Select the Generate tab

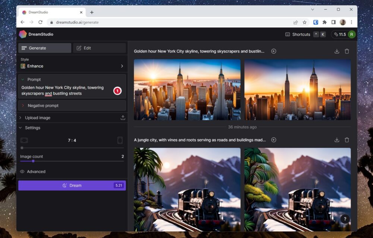(x=44, y=48)
